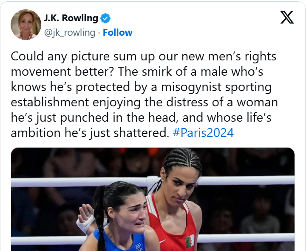The width and height of the screenshot is (306, 251).
Task: Click the Algerian flag patch on red vest
Action: tap(190, 241)
